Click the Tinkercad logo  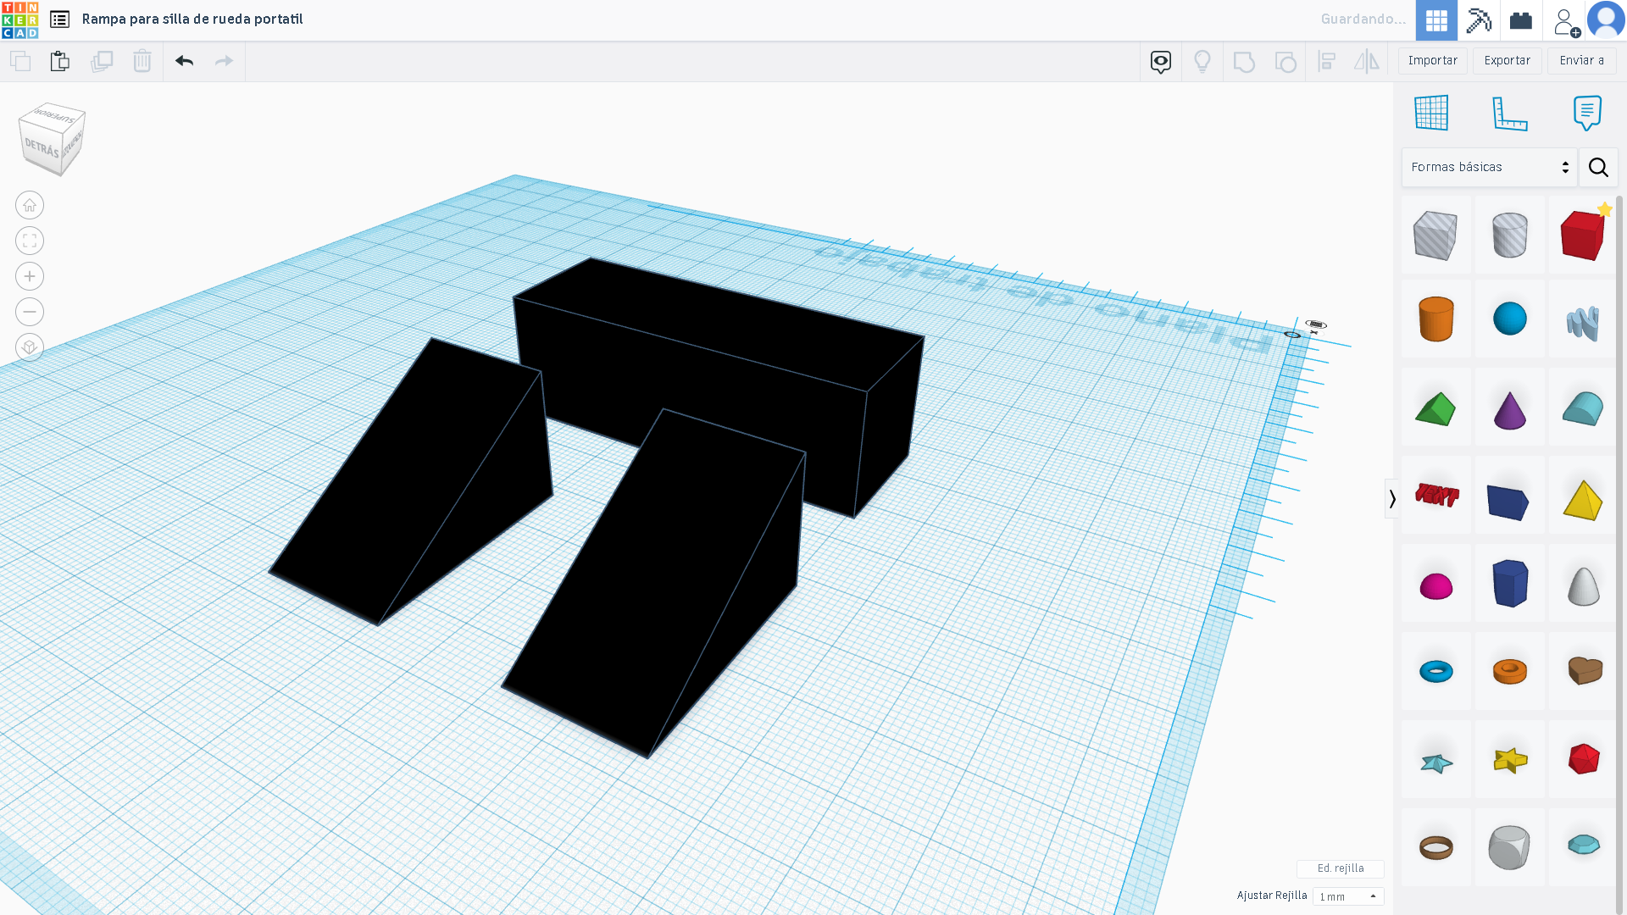coord(19,19)
